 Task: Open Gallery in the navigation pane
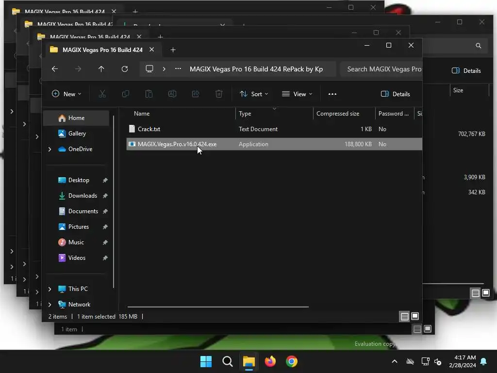coord(77,134)
